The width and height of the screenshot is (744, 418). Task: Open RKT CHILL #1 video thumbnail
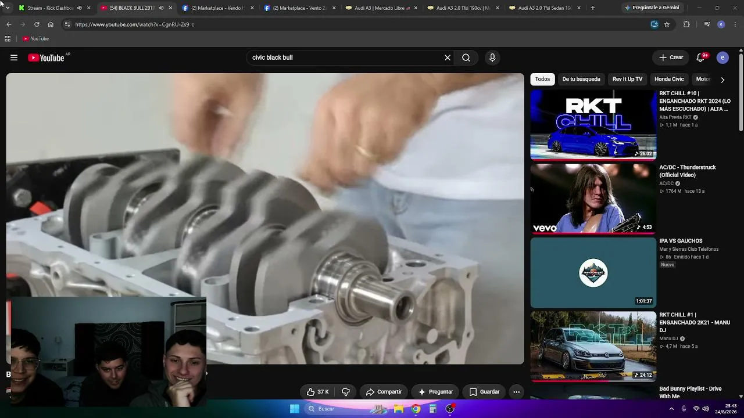click(593, 347)
